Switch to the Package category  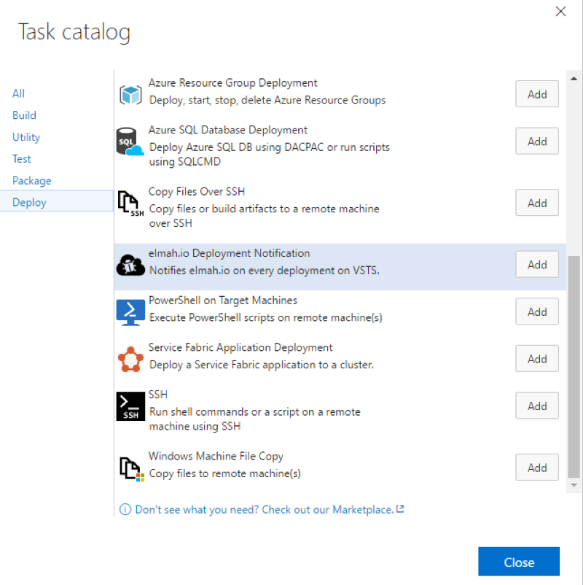coord(31,180)
